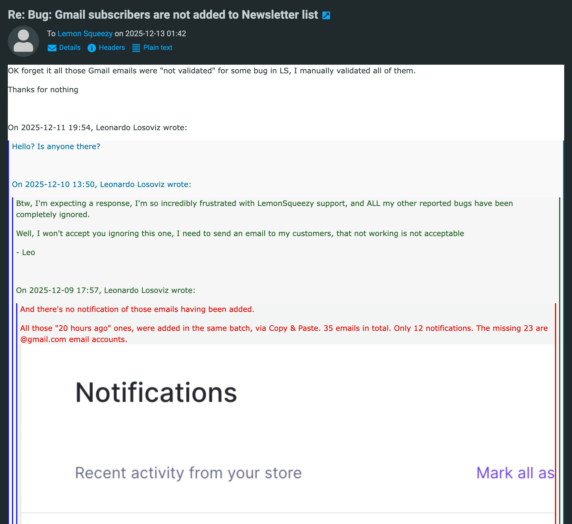Click the triple-line icon beside Plain text
This screenshot has width=572, height=524.
[136, 48]
